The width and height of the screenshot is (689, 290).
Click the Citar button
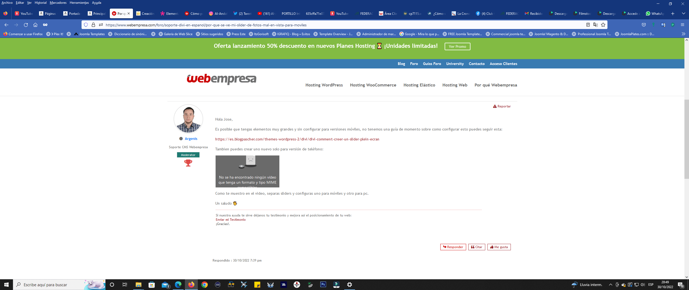click(477, 247)
